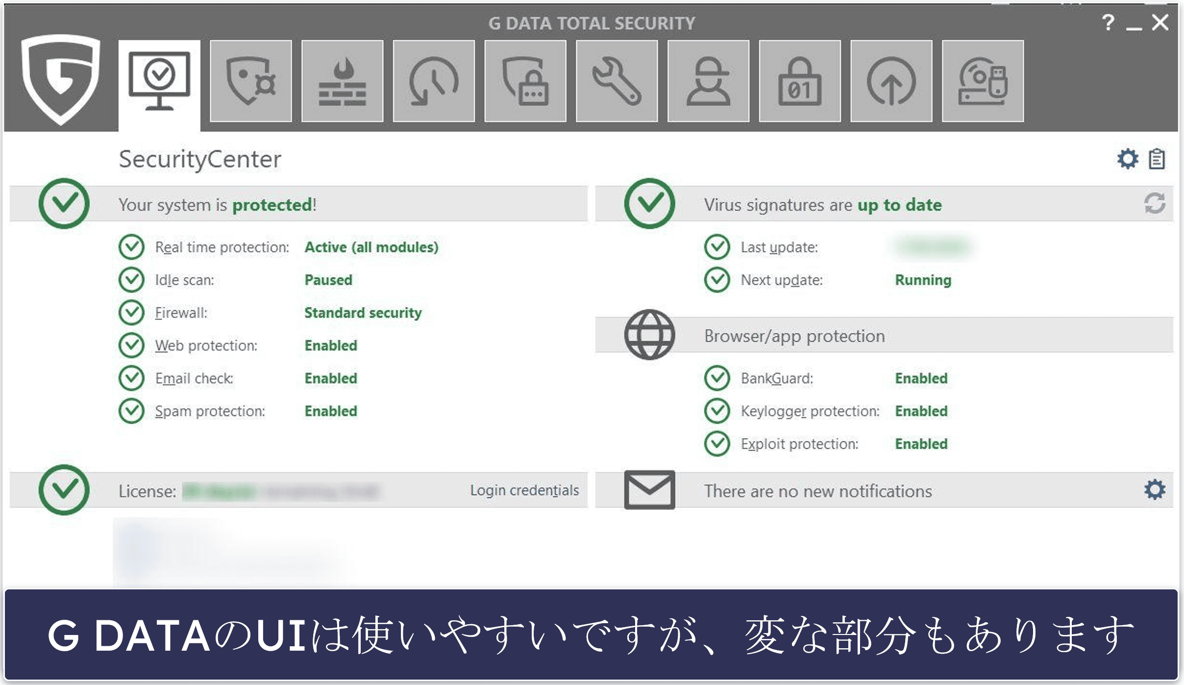1184x685 pixels.
Task: Open the Tuner wrench tab
Action: [617, 81]
